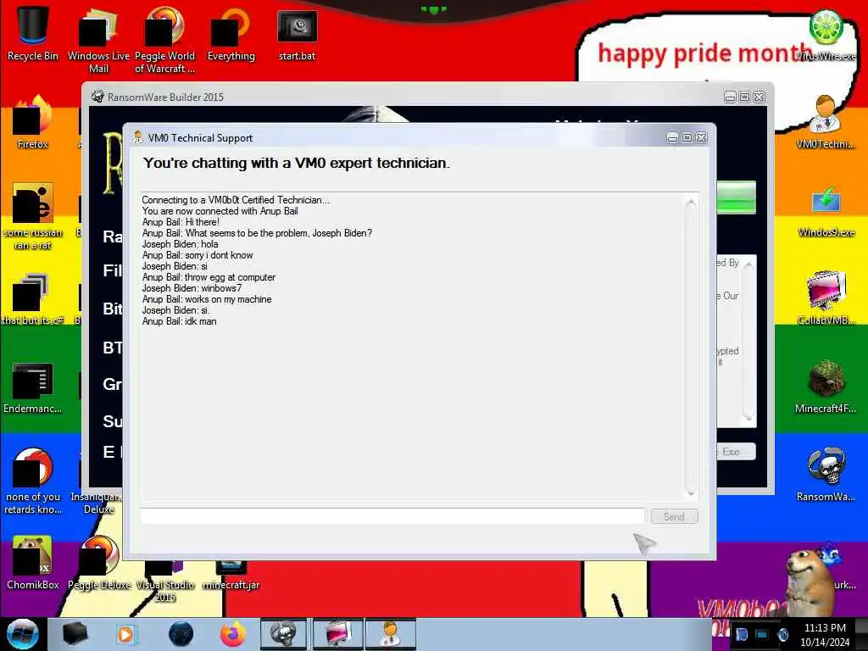
Task: Select the Windos9.exe desktop icon
Action: point(826,210)
